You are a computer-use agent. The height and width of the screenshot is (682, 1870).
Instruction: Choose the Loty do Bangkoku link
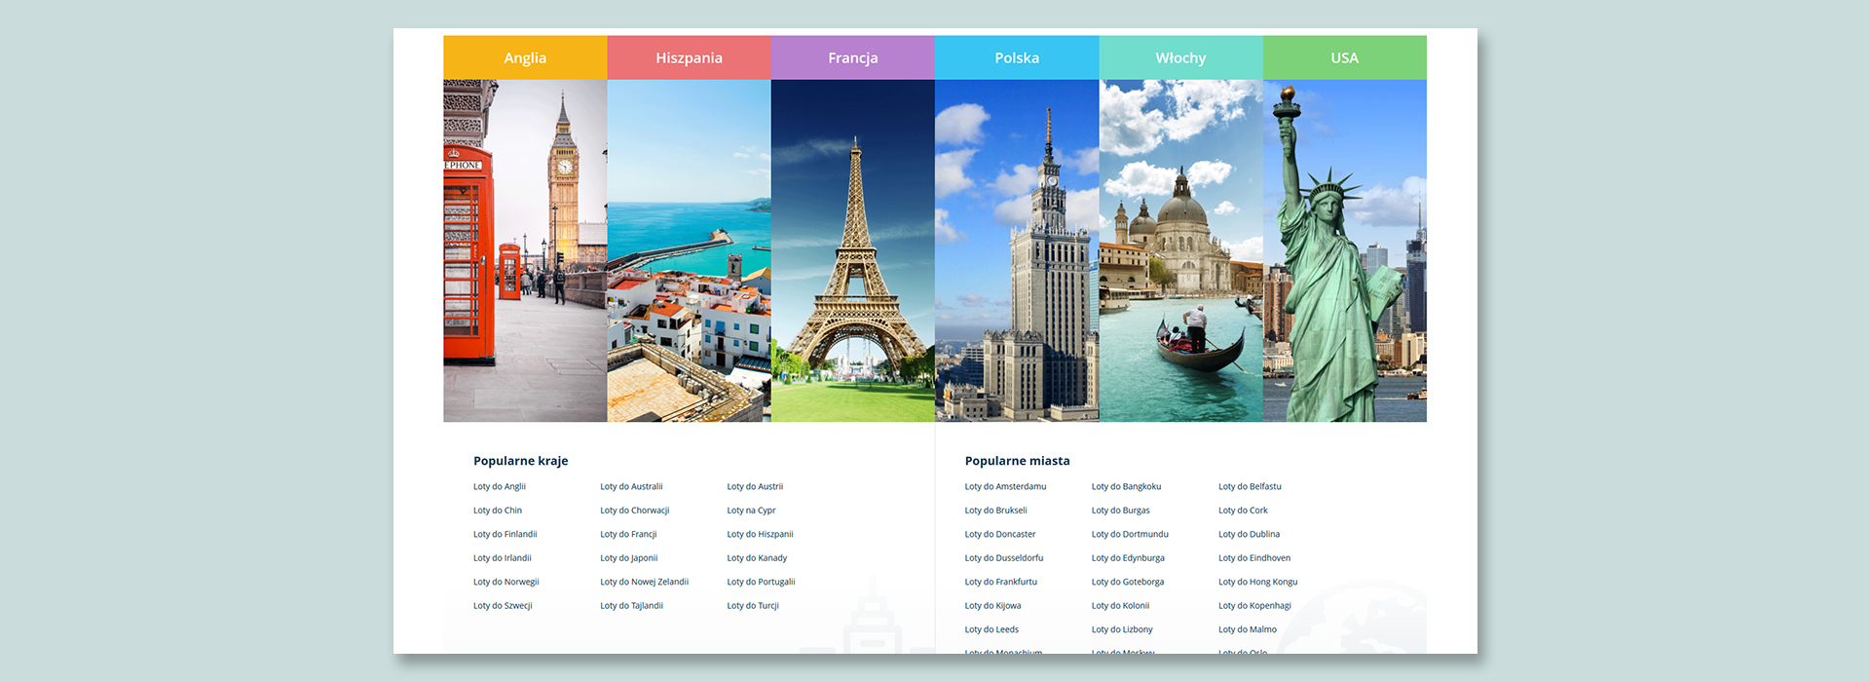(1127, 486)
